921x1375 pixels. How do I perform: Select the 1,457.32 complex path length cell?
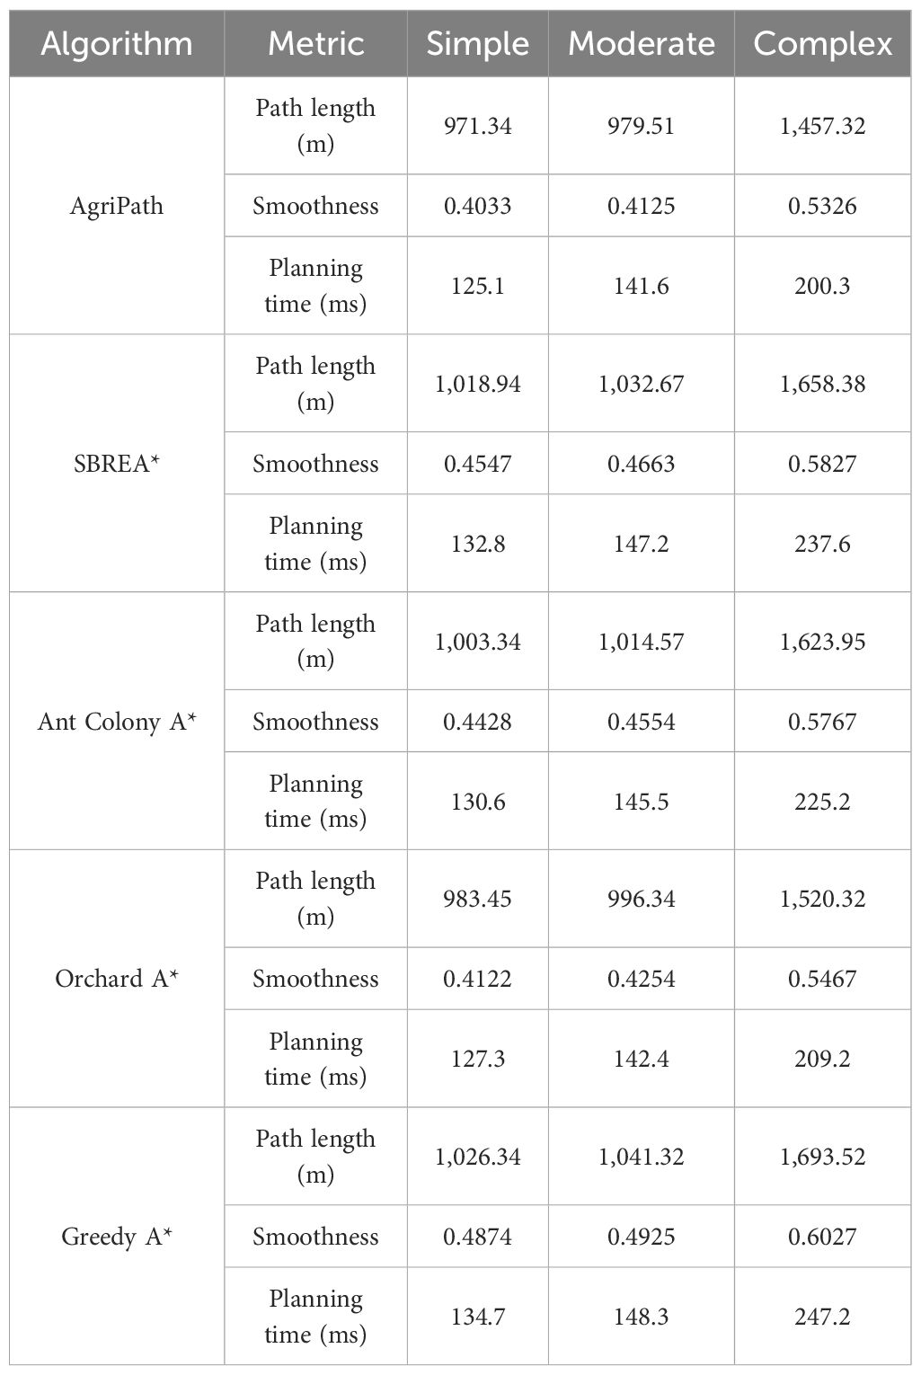[x=823, y=126]
